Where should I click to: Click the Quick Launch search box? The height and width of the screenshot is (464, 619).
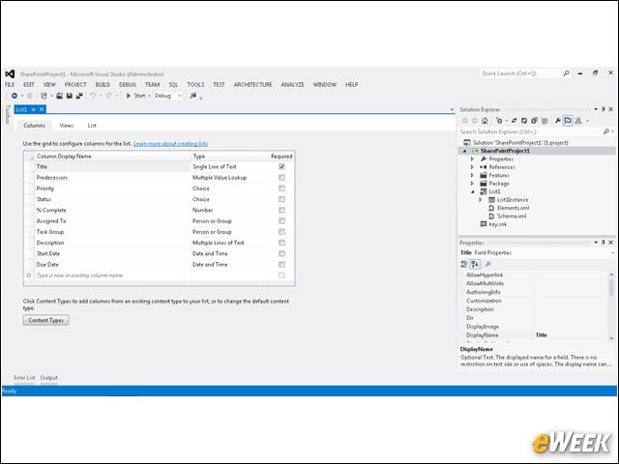(x=520, y=73)
